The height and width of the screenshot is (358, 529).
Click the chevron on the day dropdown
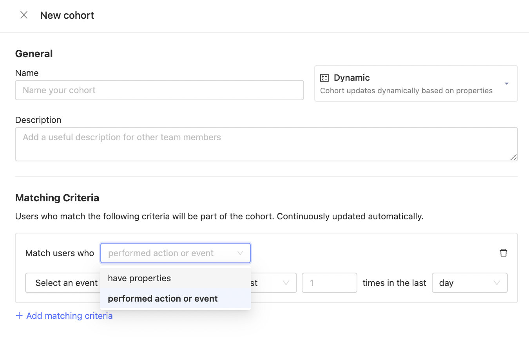coord(496,282)
